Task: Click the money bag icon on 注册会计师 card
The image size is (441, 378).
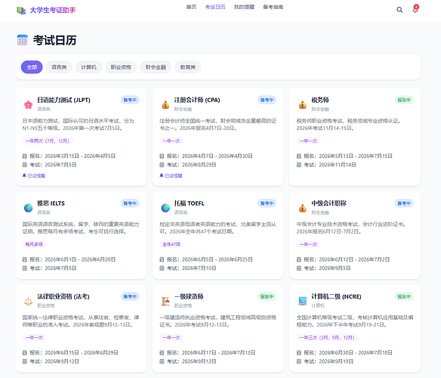Action: (x=165, y=105)
